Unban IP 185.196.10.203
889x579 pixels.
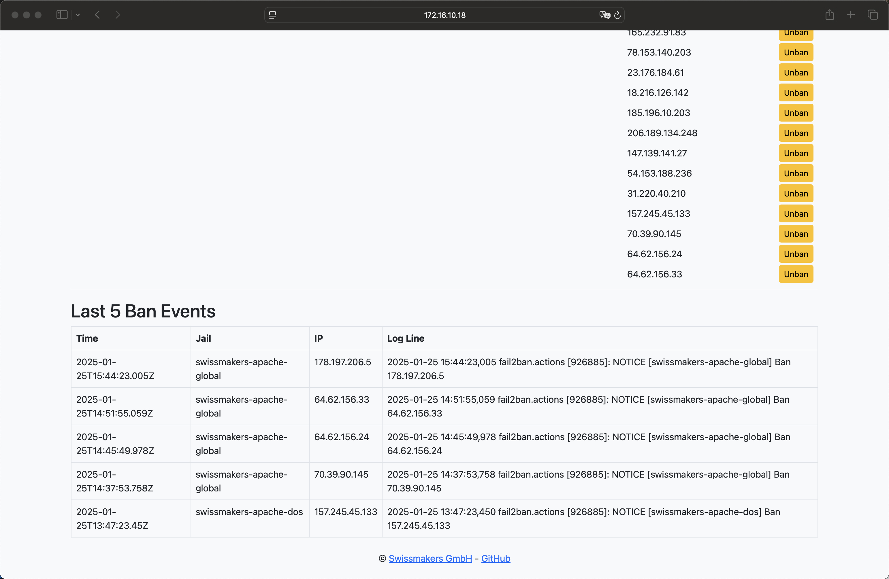pyautogui.click(x=796, y=113)
